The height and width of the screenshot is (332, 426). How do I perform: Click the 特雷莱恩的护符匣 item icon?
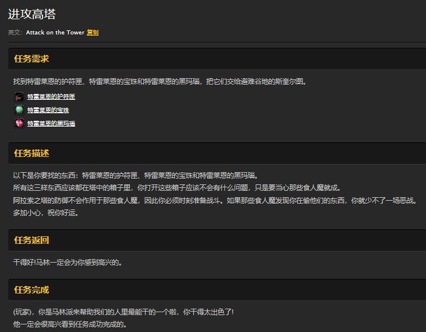tap(19, 97)
